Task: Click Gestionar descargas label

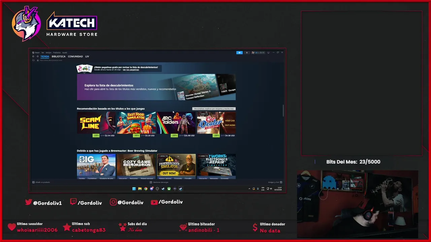Action: [x=161, y=182]
